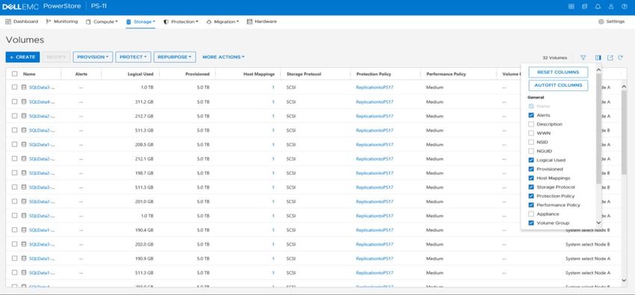Viewport: 635px width, 295px height.
Task: Sort by the Storage Protocol column header
Action: pyautogui.click(x=304, y=74)
